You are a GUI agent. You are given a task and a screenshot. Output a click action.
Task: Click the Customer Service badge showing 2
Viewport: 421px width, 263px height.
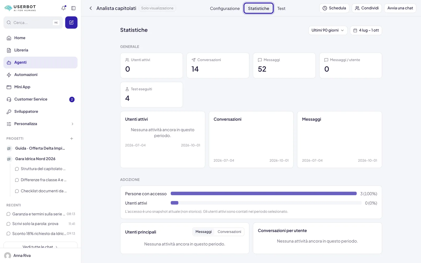[x=72, y=99]
